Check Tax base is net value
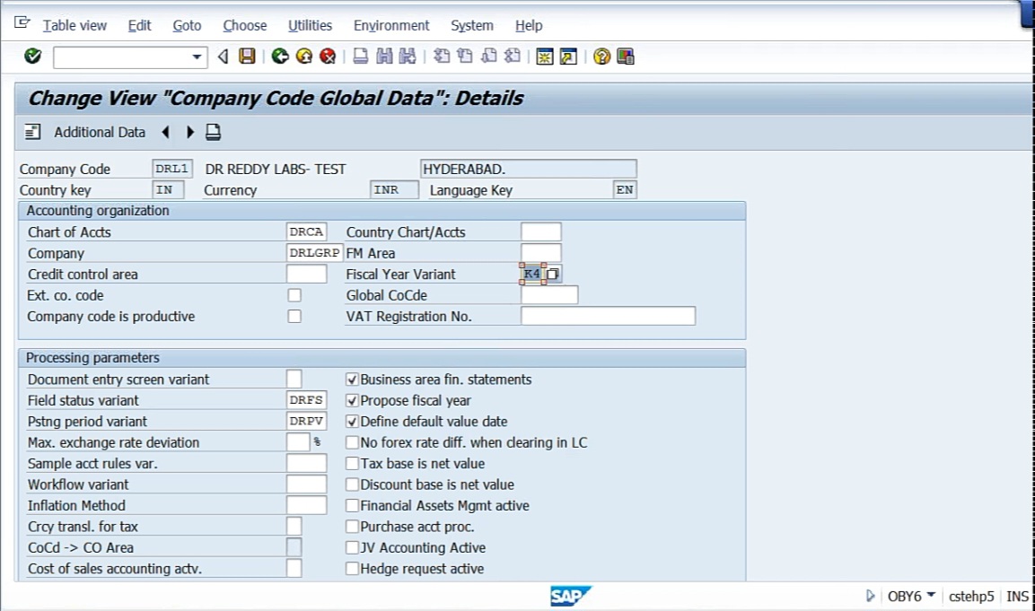The image size is (1035, 611). pyautogui.click(x=352, y=463)
